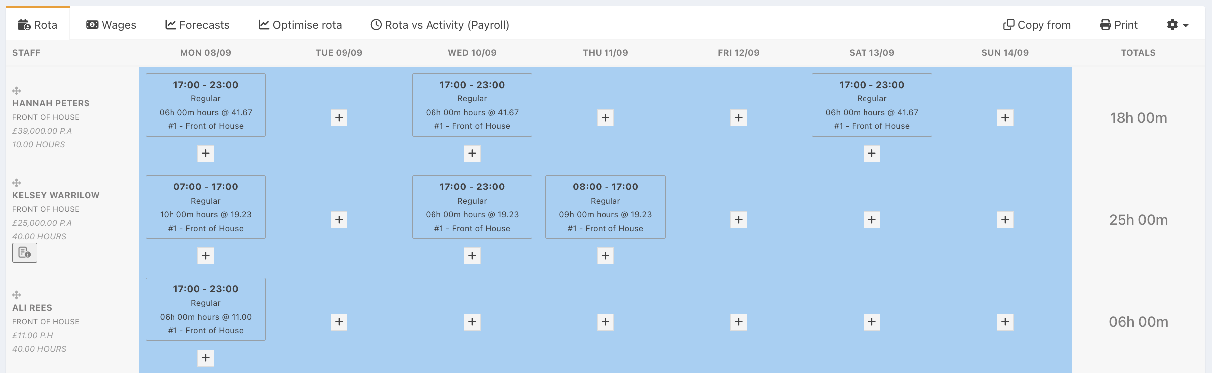Viewport: 1212px width, 373px height.
Task: Click the Print button
Action: 1119,25
